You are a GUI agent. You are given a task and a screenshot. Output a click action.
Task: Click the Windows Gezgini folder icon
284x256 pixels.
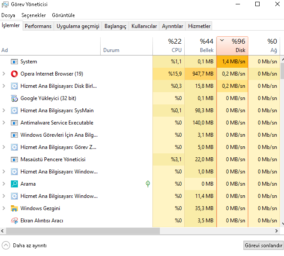[x=14, y=208]
